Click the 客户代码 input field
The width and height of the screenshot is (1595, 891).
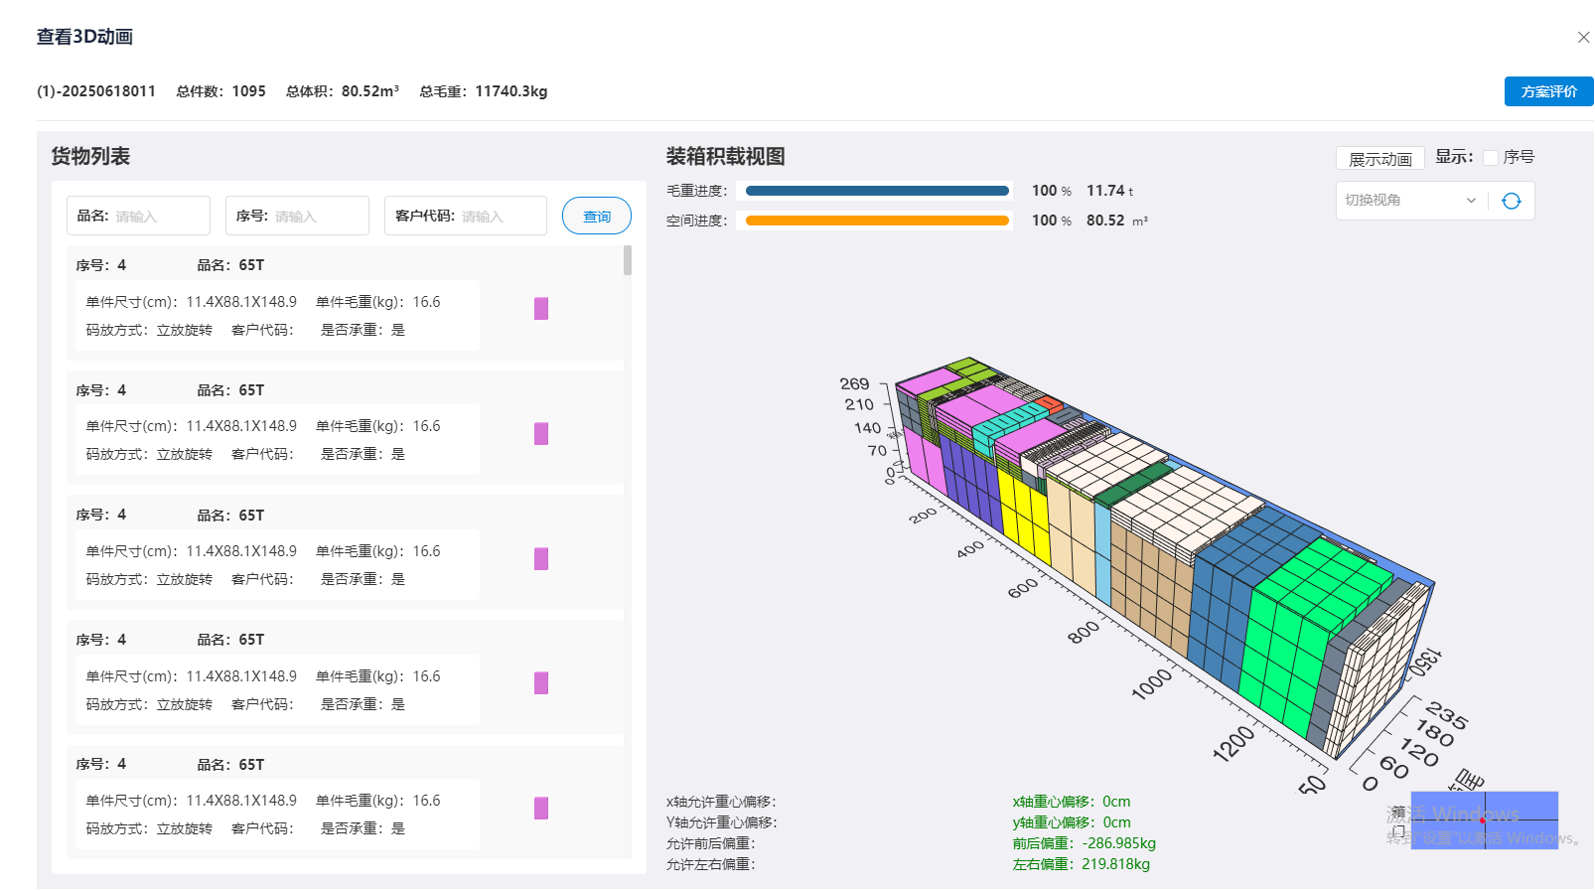click(x=502, y=217)
